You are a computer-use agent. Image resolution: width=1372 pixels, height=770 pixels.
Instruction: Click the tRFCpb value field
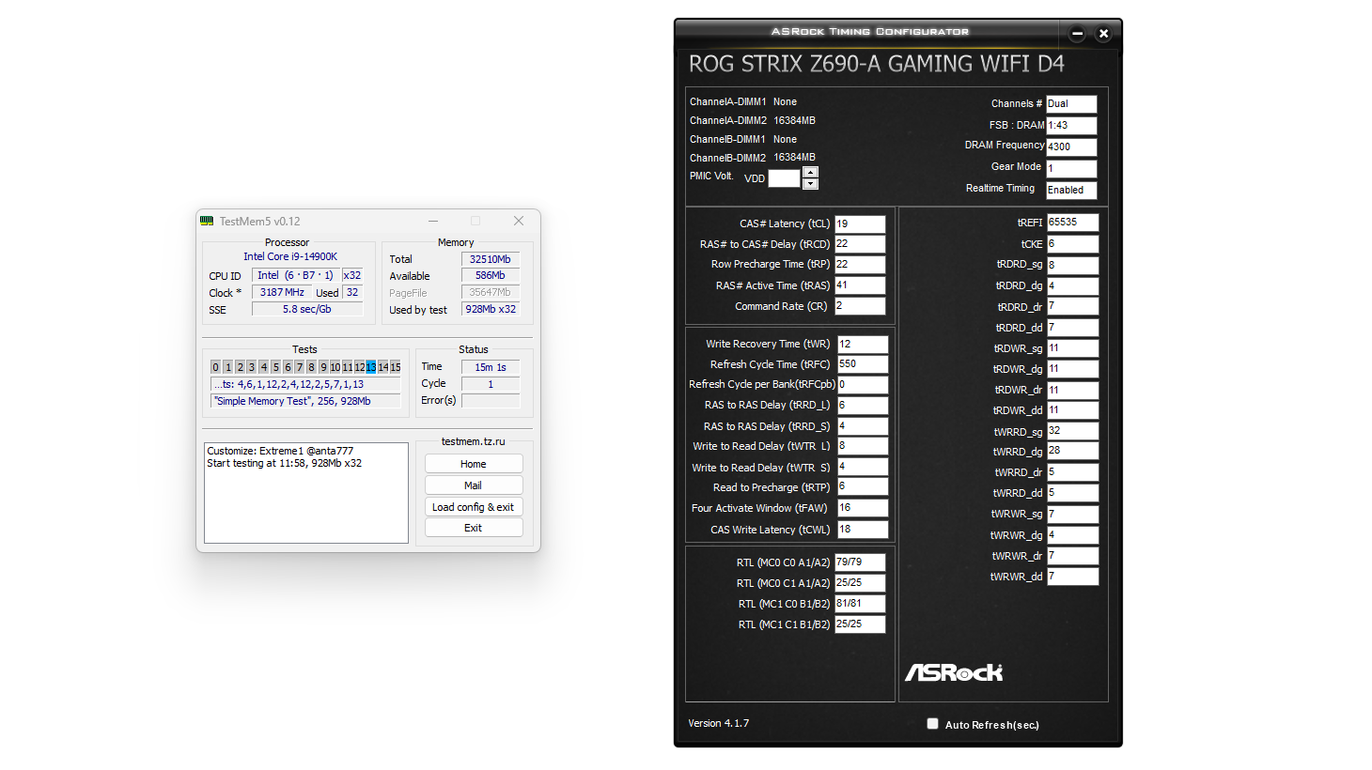(x=863, y=385)
